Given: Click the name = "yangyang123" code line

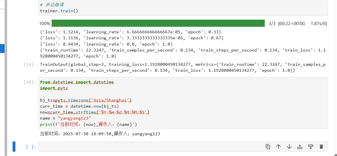Looking at the screenshot, I should pos(65,118).
